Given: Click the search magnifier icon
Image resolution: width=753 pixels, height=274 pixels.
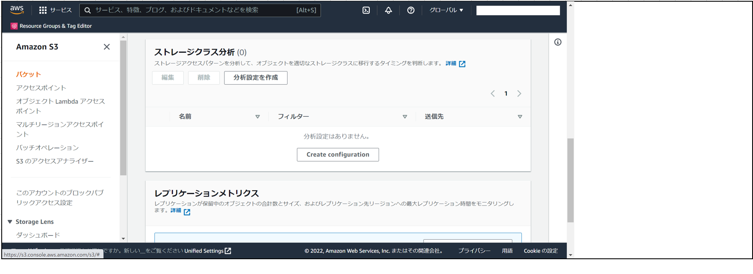Looking at the screenshot, I should coord(88,10).
